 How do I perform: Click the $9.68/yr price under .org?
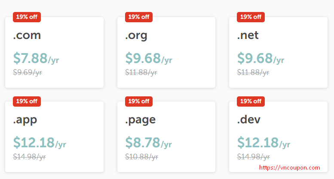click(x=149, y=58)
